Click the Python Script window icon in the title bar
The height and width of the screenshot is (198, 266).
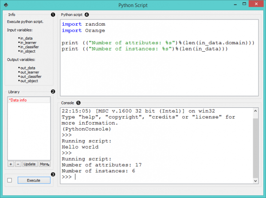click(6, 6)
